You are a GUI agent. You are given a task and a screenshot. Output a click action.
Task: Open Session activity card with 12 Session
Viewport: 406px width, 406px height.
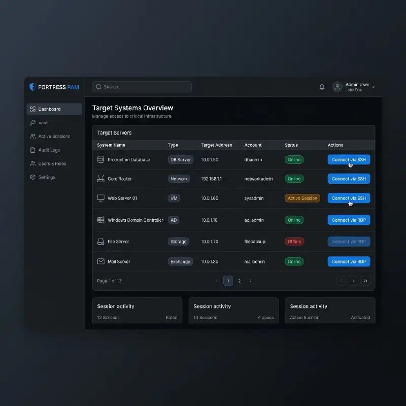pos(137,311)
